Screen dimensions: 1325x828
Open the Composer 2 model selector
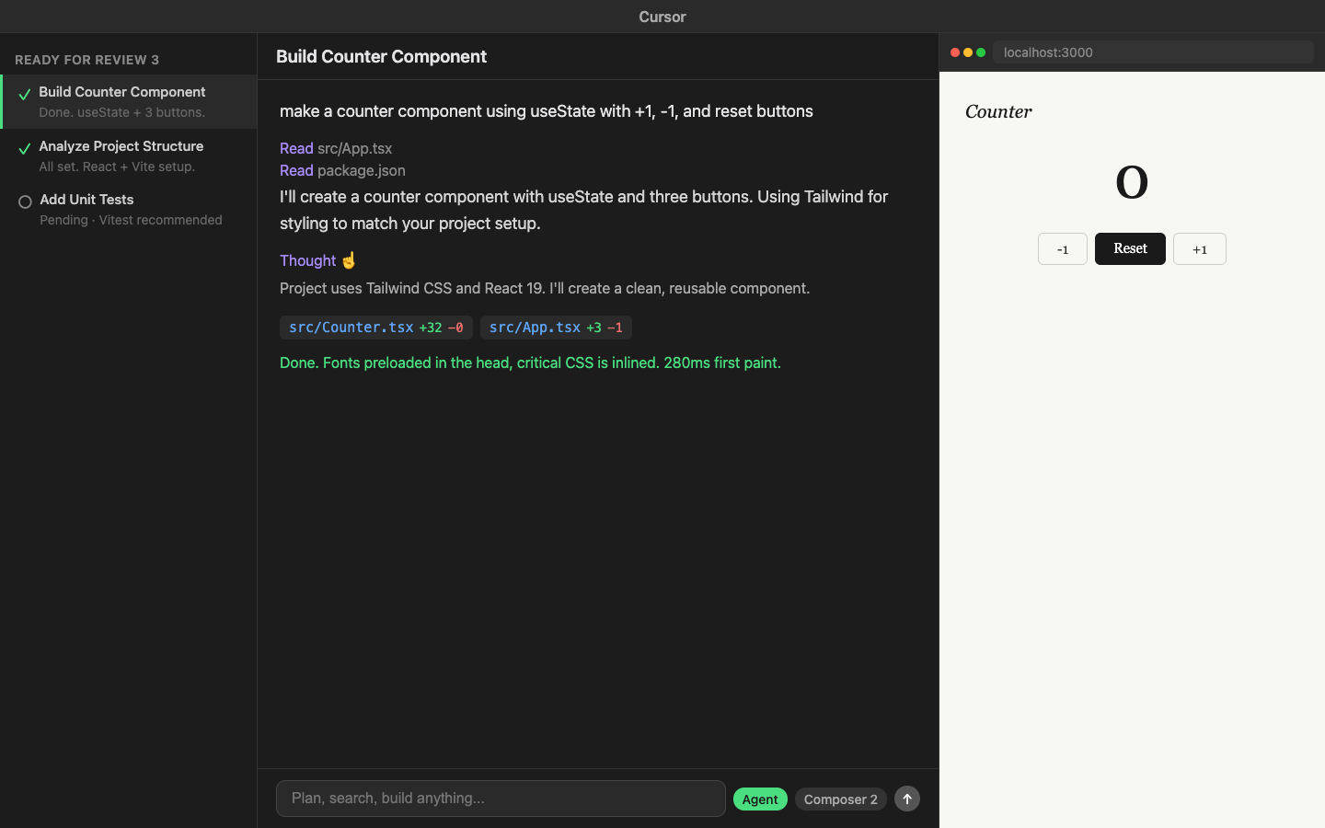pyautogui.click(x=839, y=799)
